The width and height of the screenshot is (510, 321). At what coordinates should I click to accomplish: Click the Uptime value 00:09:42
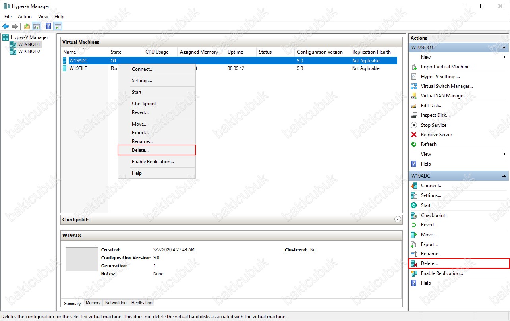pos(236,68)
